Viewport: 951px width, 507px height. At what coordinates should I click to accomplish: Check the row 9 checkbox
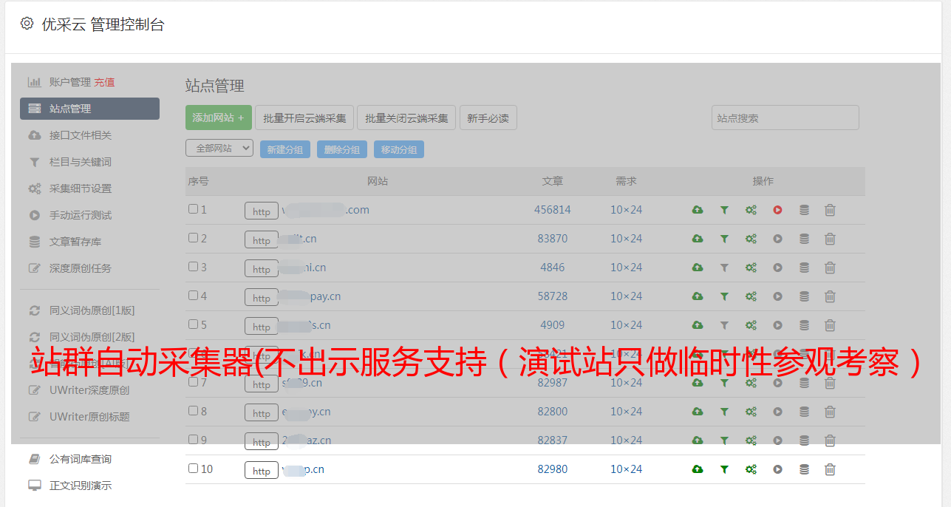click(193, 440)
